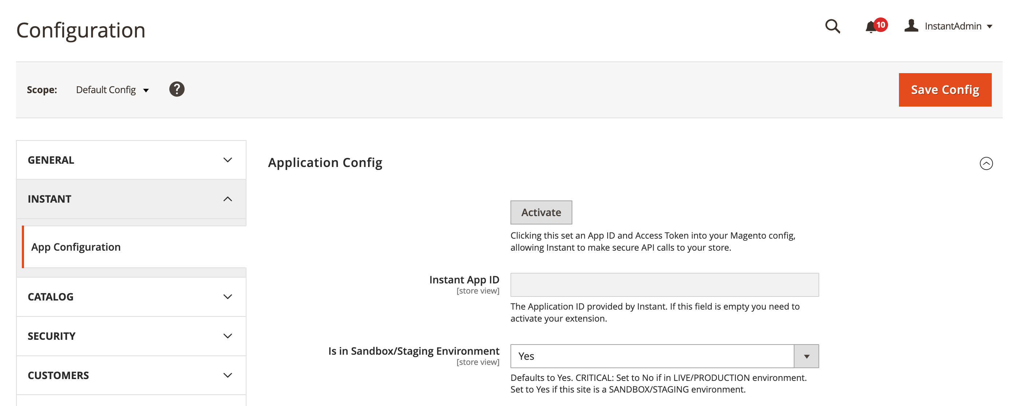Open the InstantAdmin account dropdown arrow

[x=990, y=27]
